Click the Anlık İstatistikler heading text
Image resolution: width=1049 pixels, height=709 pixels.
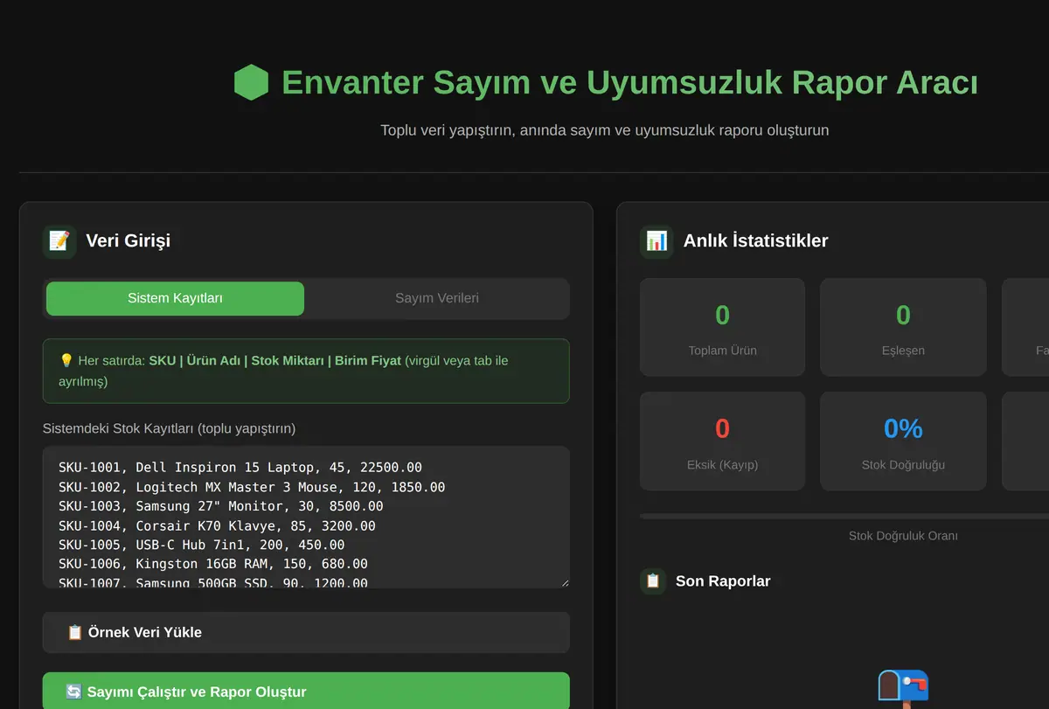(756, 240)
